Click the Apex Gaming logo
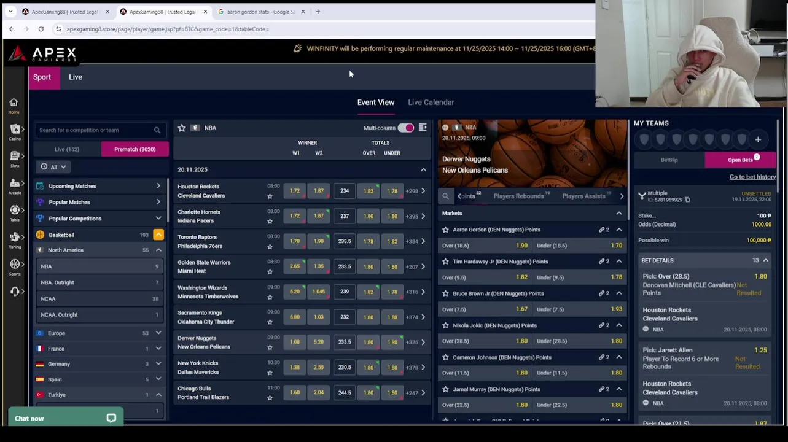This screenshot has height=442, width=788. click(42, 55)
